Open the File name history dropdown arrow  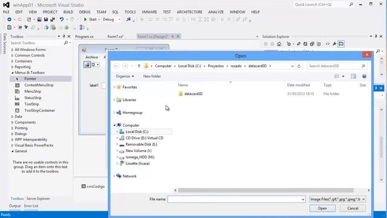click(303, 199)
